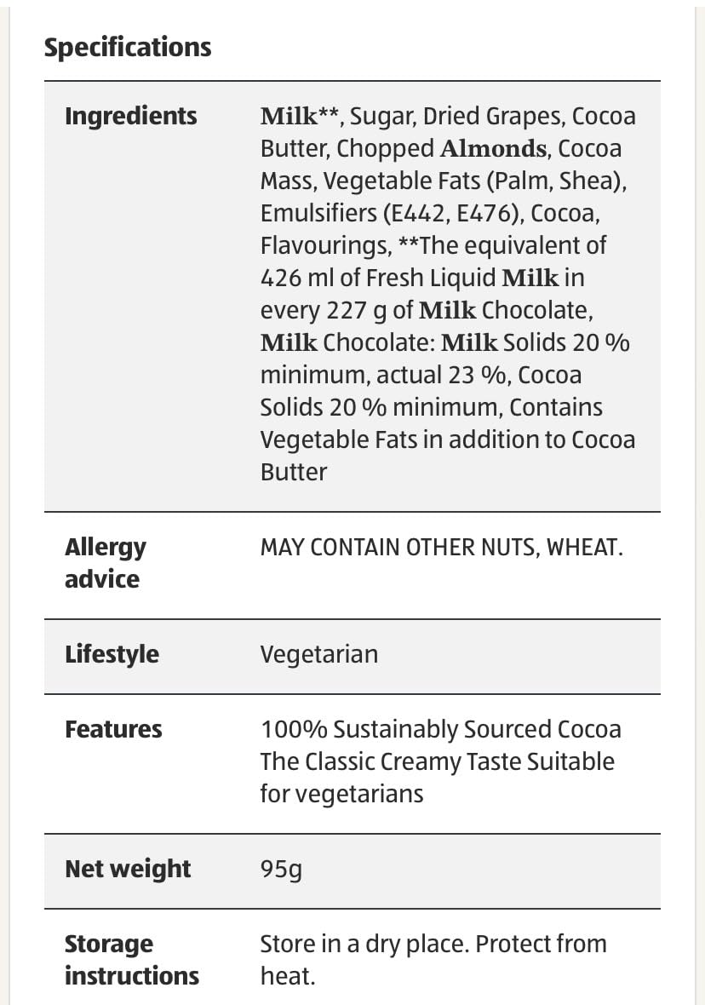Select the Lifestyle row label
Viewport: 705px width, 1005px height.
click(112, 654)
